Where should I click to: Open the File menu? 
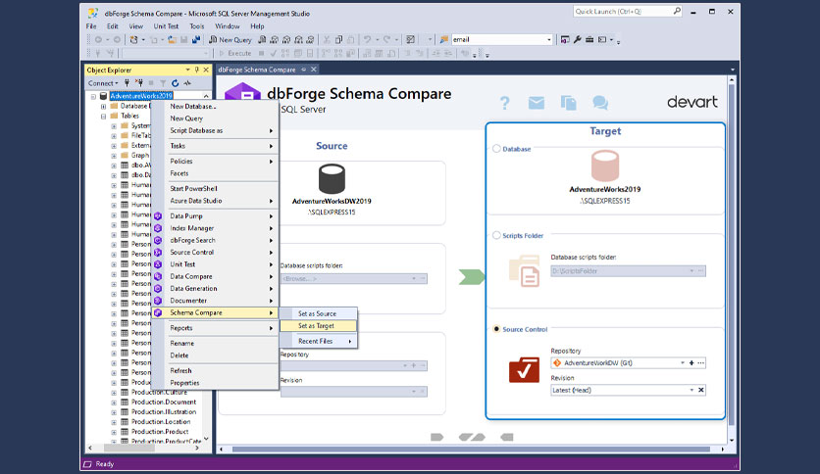pos(91,26)
